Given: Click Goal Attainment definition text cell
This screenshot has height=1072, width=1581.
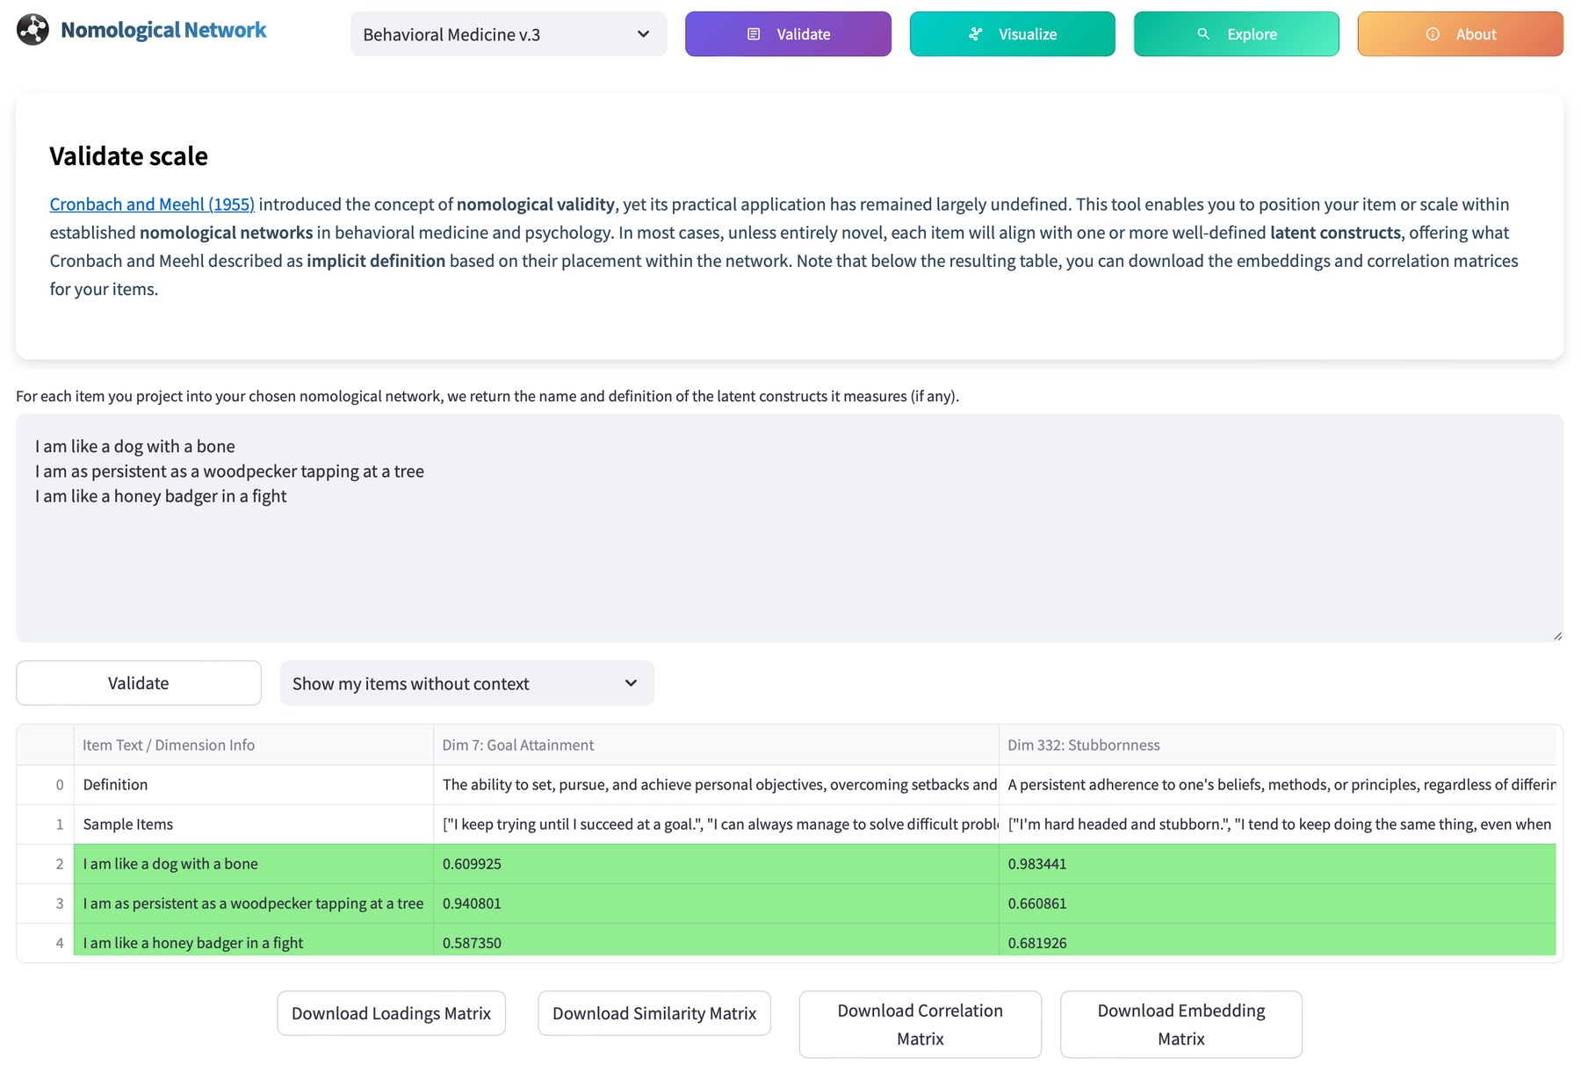Looking at the screenshot, I should coord(716,785).
